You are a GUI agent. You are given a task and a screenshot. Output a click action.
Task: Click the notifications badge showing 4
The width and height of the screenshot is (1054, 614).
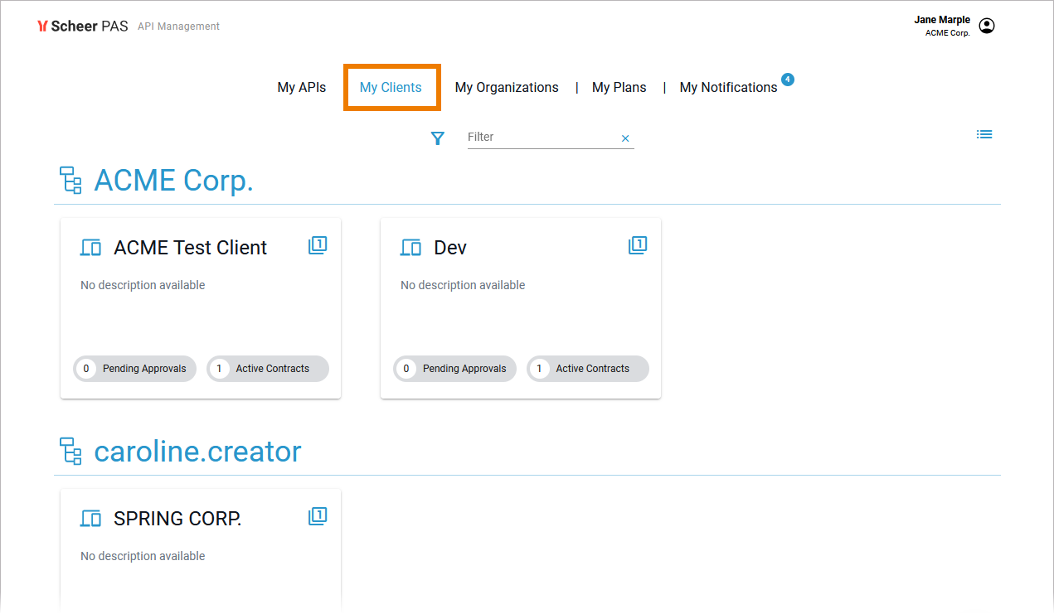pyautogui.click(x=787, y=80)
